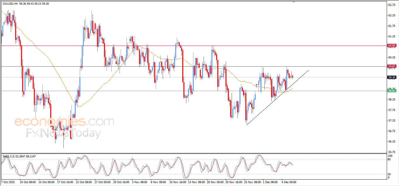Image resolution: width=399 pixels, height=186 pixels.
Task: Click the OILUSD,H4 chart title text
Action: click(10, 4)
